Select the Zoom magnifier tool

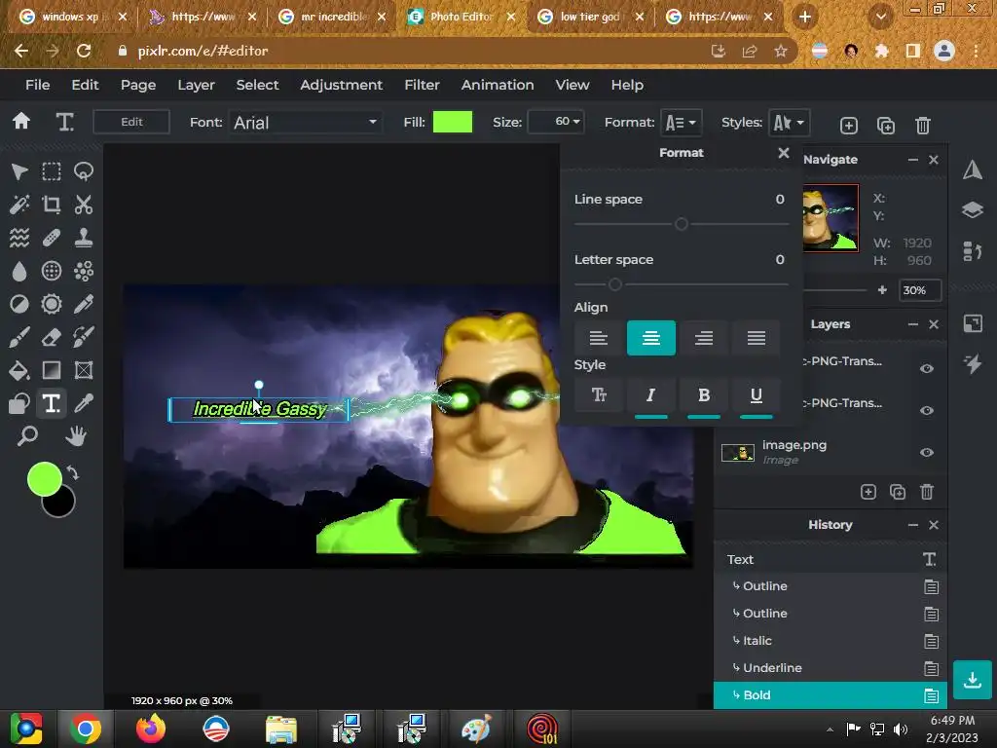point(27,436)
